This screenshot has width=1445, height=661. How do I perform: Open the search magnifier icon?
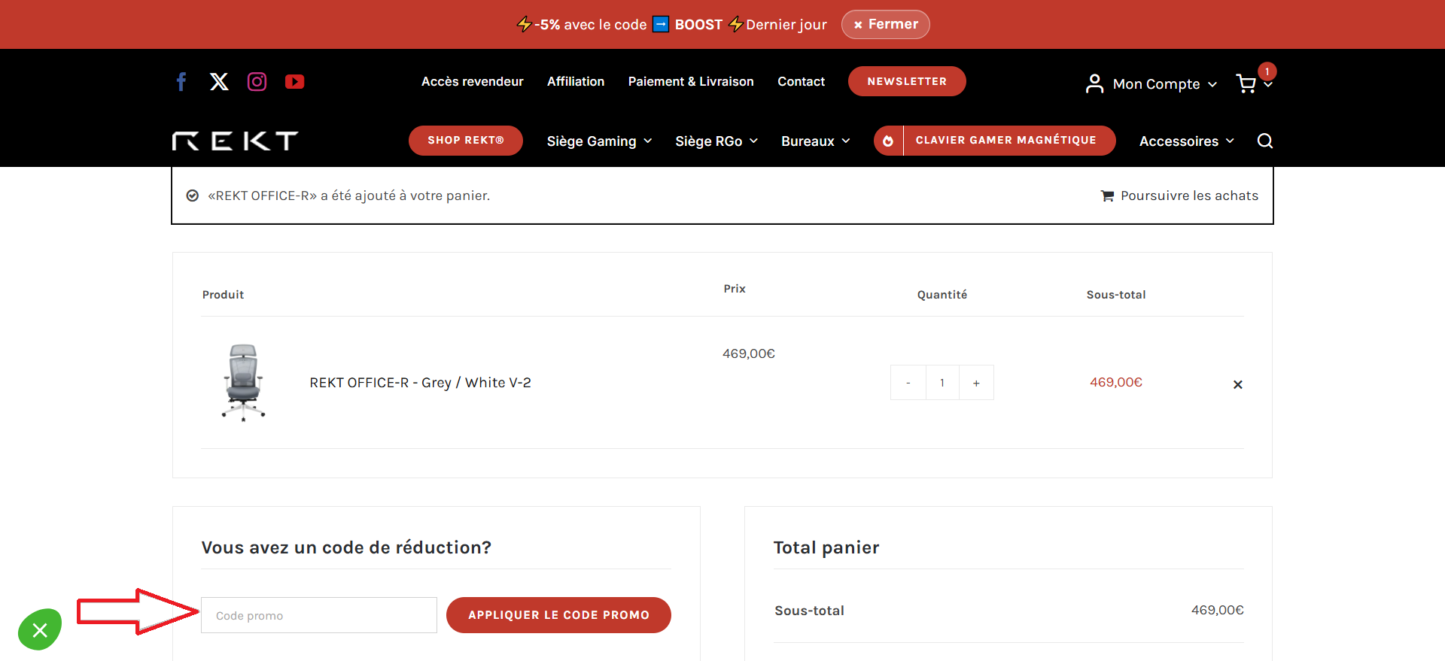pos(1265,141)
